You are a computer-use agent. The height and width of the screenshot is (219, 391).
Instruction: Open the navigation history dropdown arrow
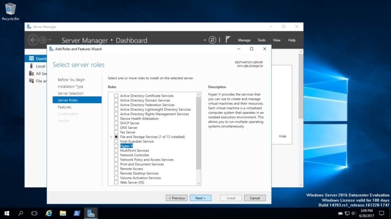[x=50, y=40]
